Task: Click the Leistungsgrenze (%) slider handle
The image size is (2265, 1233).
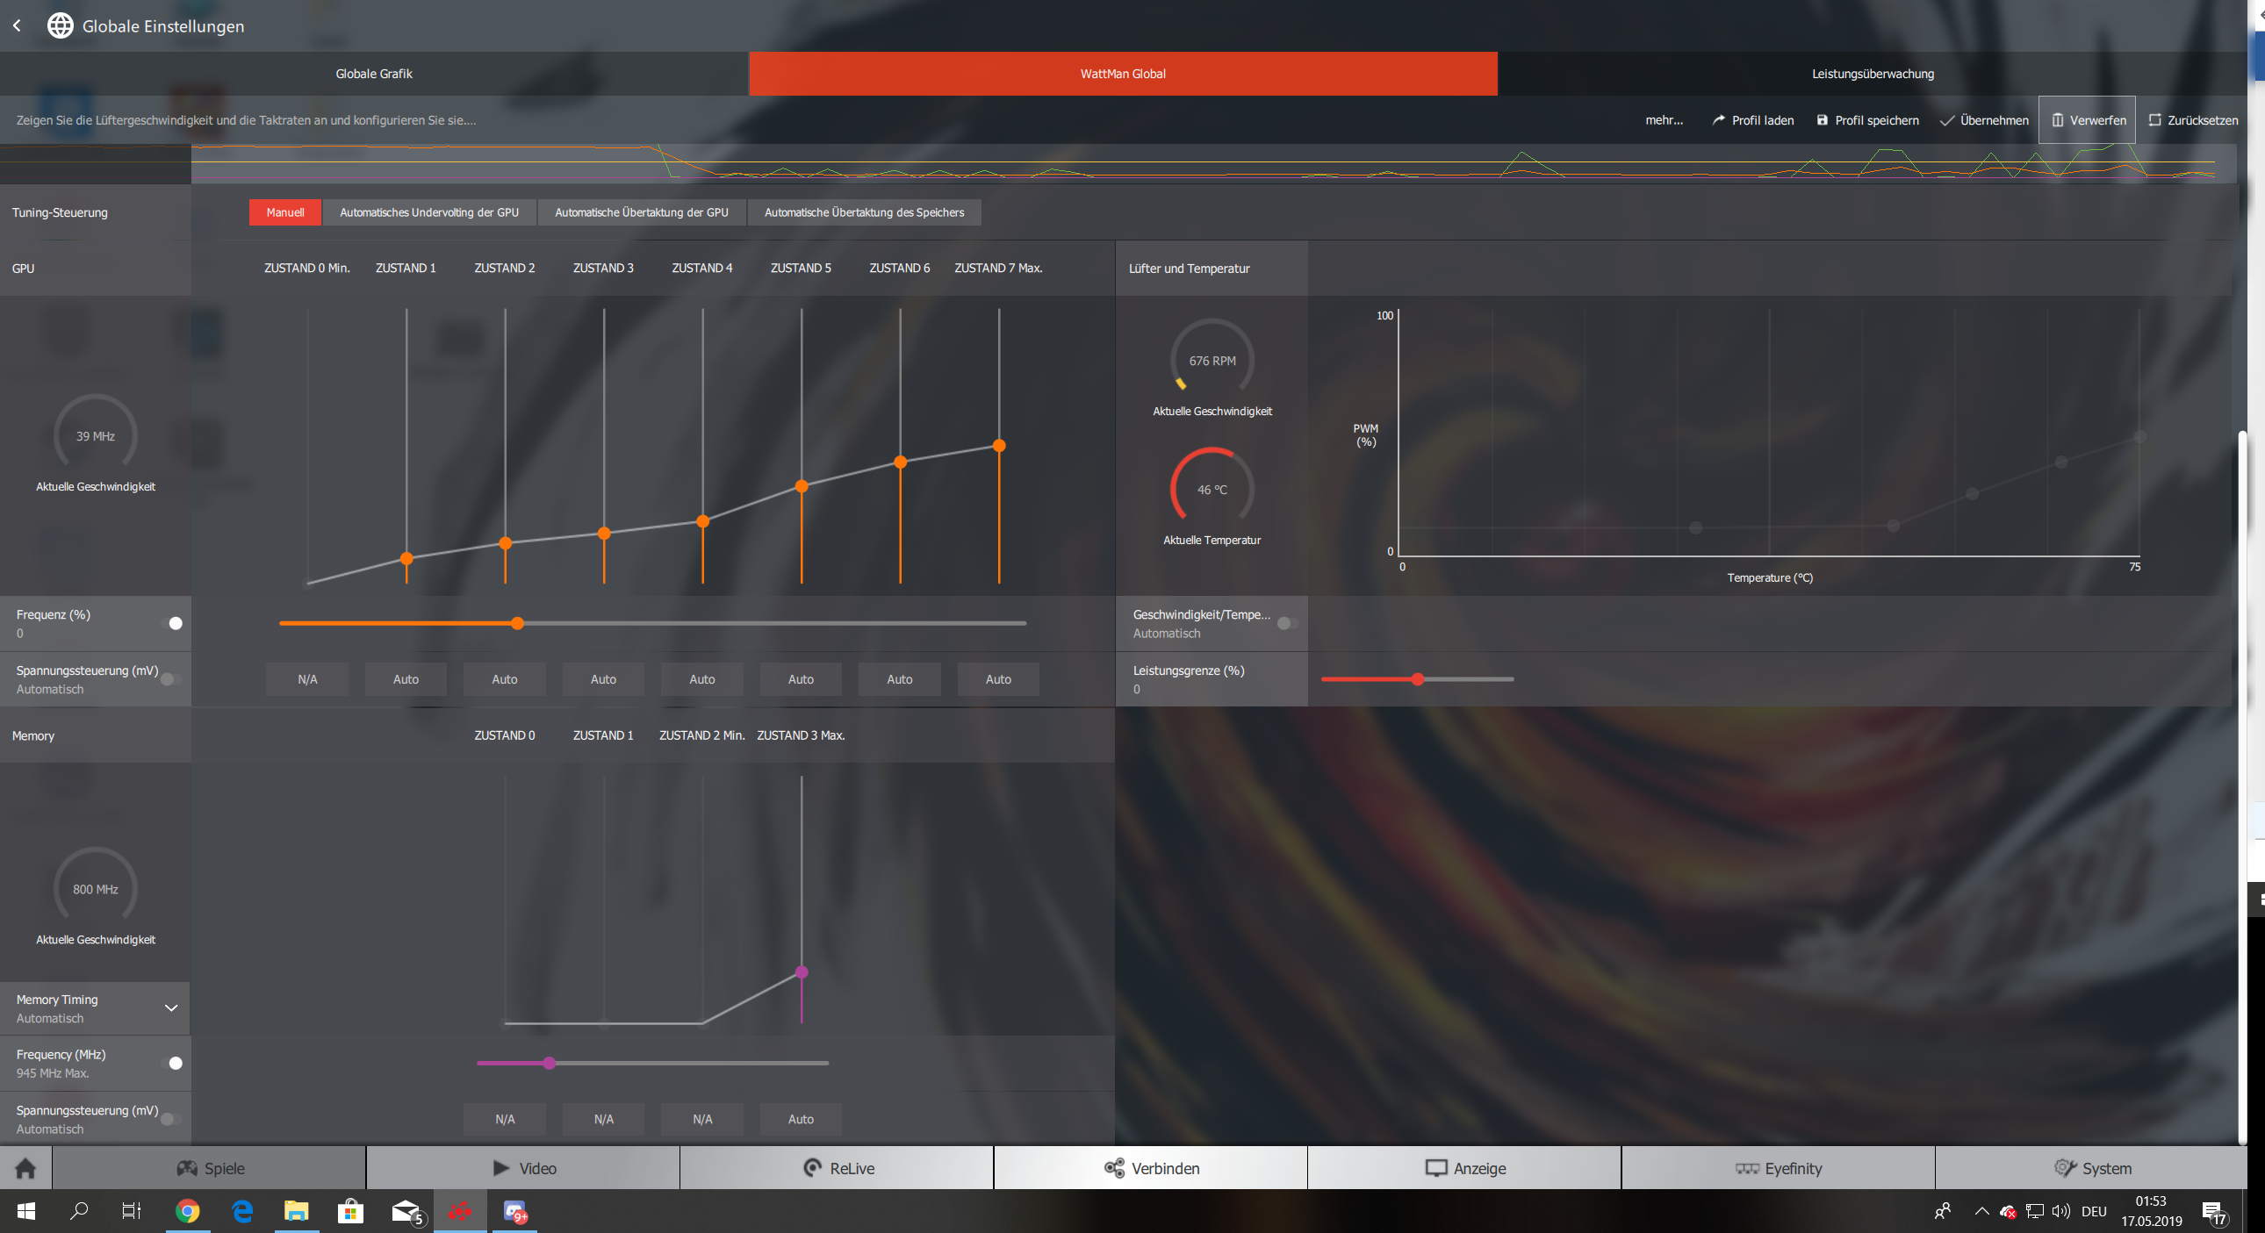Action: click(1418, 679)
